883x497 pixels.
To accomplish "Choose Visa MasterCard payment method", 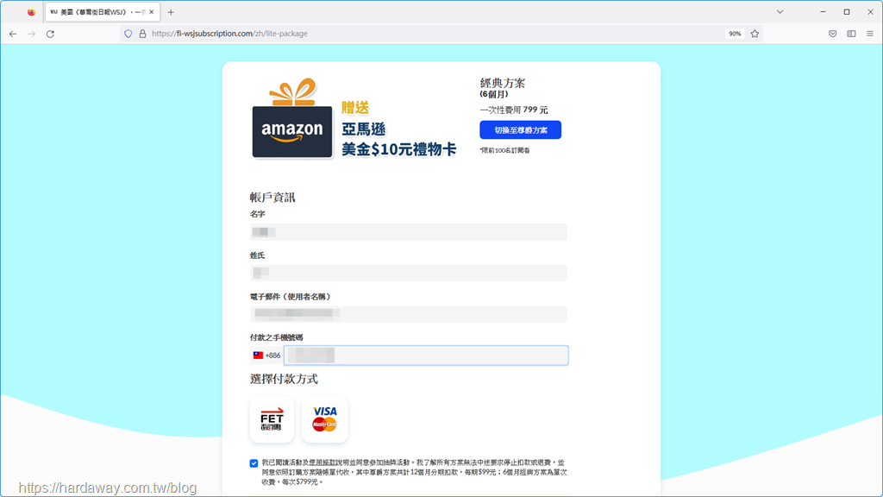I will coord(325,419).
